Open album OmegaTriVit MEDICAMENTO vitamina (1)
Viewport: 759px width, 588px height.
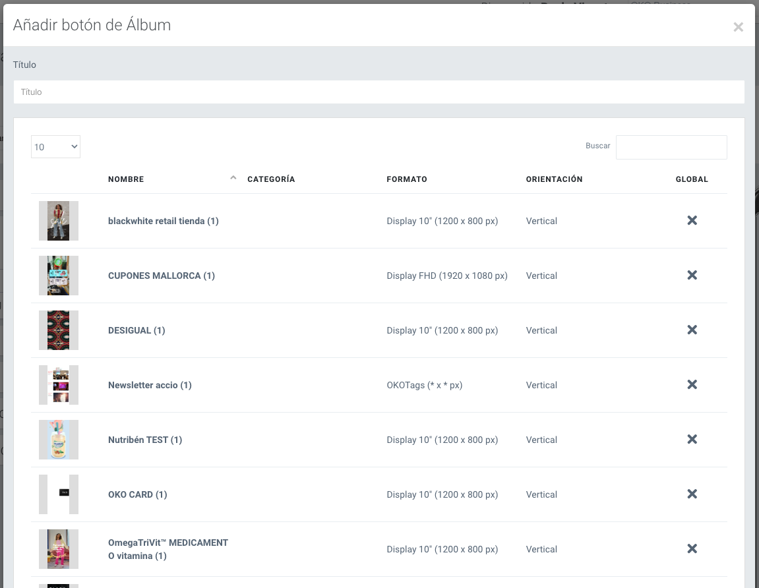point(168,549)
